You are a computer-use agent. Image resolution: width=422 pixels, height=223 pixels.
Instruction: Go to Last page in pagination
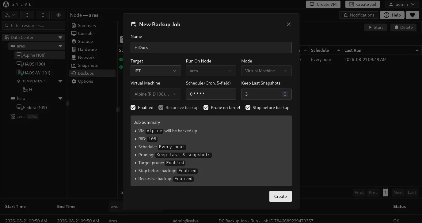tap(412, 192)
